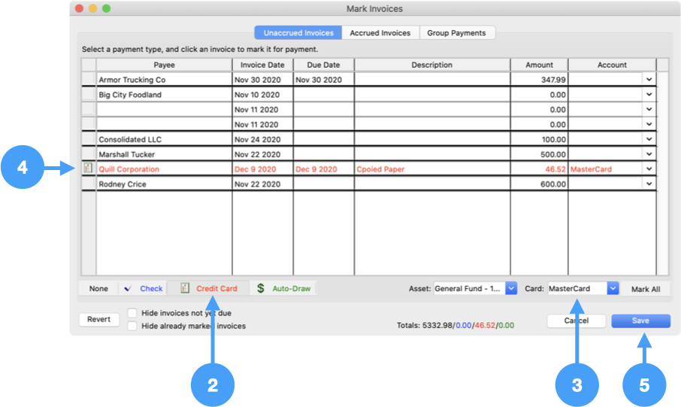Open the Asset General Fund dropdown
This screenshot has height=407, width=681.
(511, 289)
